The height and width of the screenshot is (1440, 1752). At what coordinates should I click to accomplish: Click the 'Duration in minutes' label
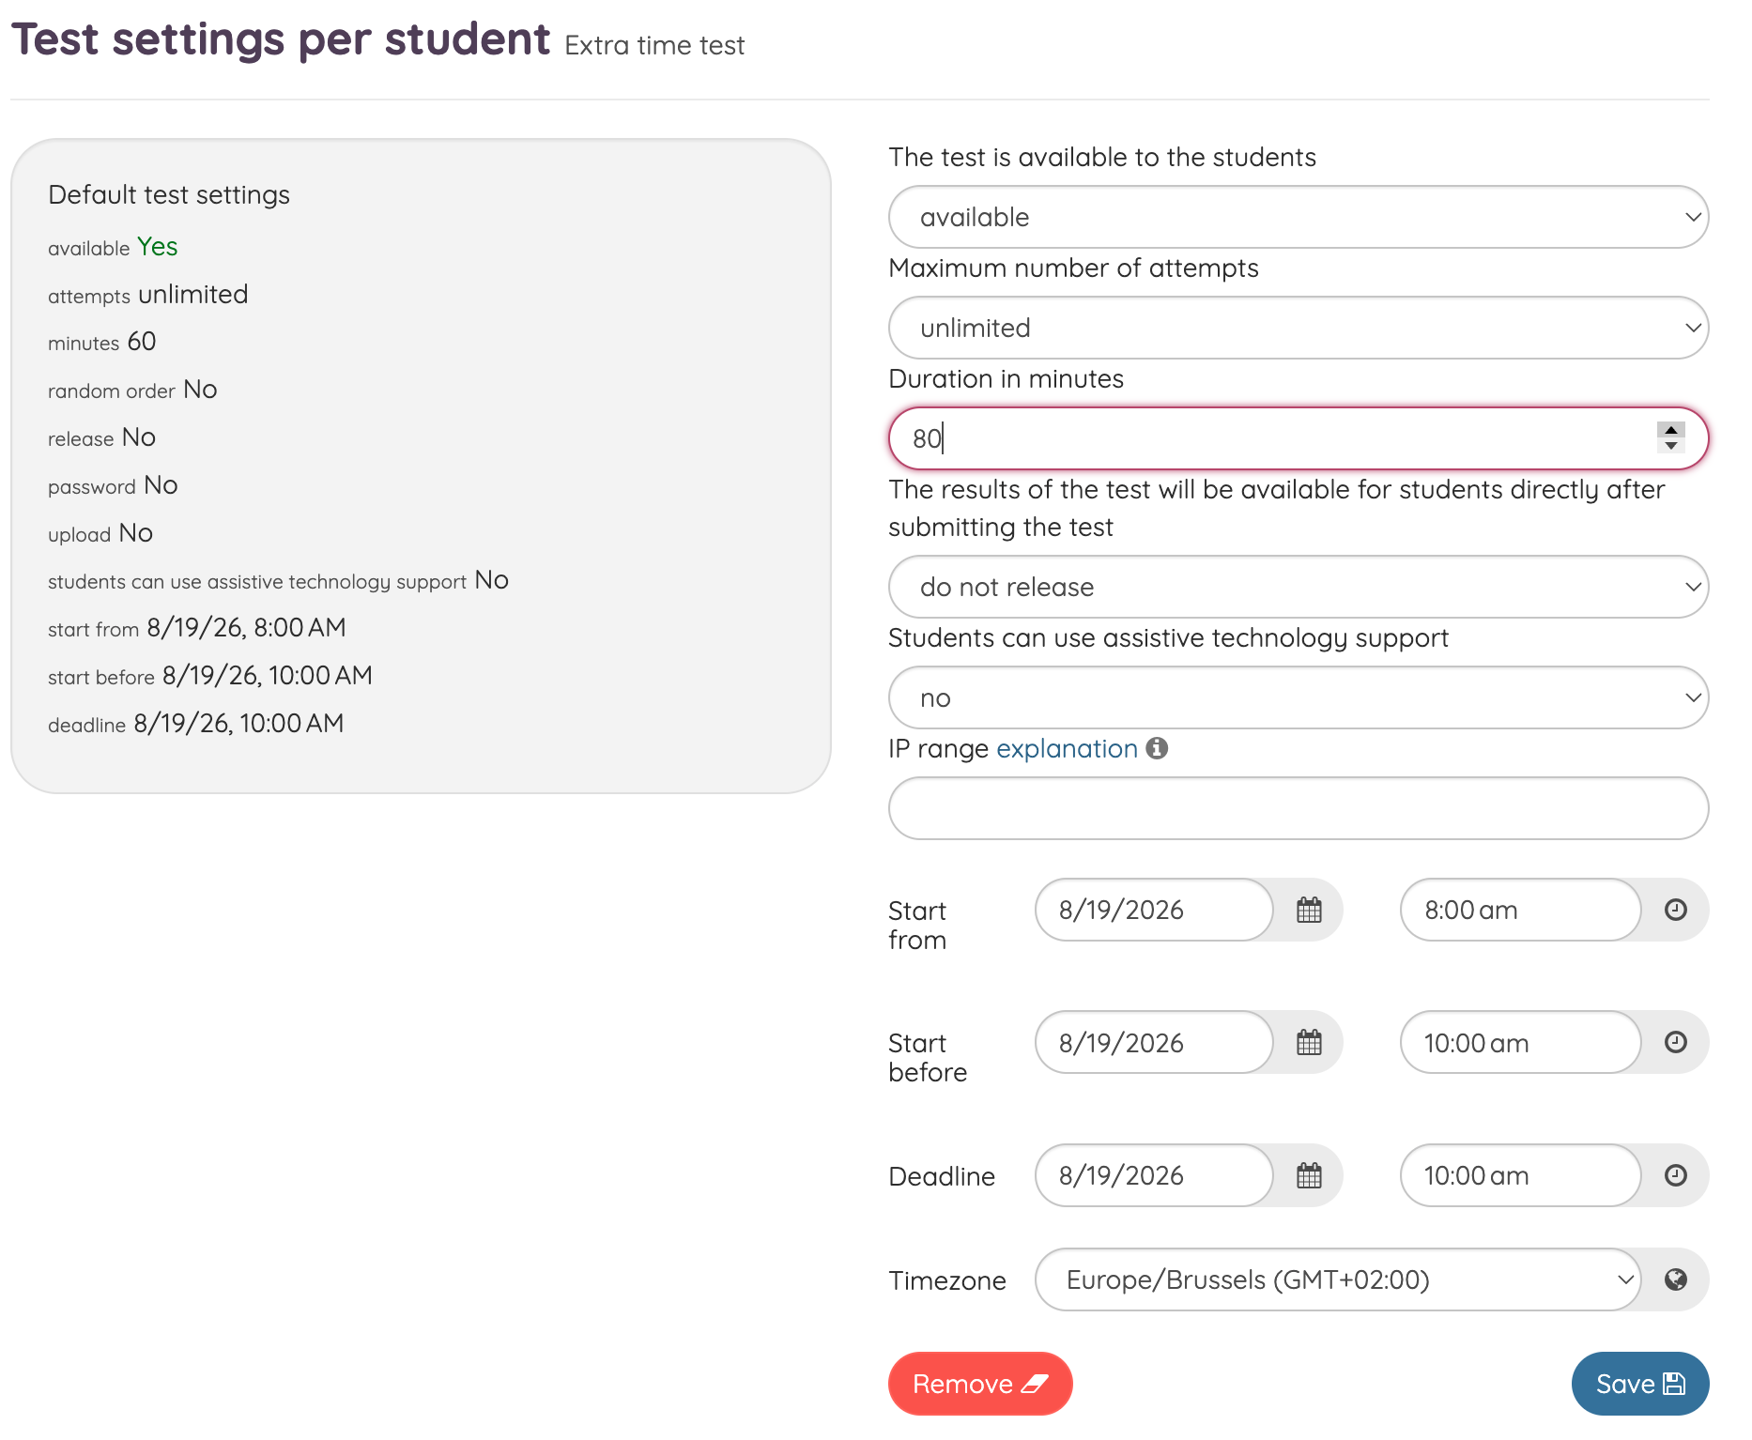coord(1006,378)
